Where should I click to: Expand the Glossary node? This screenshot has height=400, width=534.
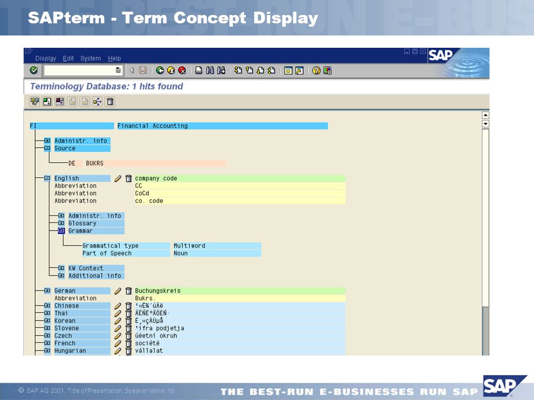61,223
